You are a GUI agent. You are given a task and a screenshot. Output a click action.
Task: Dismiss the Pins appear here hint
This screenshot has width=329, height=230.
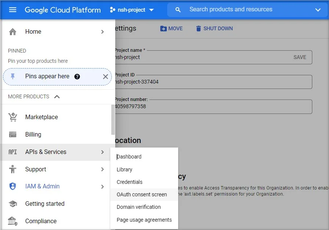(x=105, y=77)
